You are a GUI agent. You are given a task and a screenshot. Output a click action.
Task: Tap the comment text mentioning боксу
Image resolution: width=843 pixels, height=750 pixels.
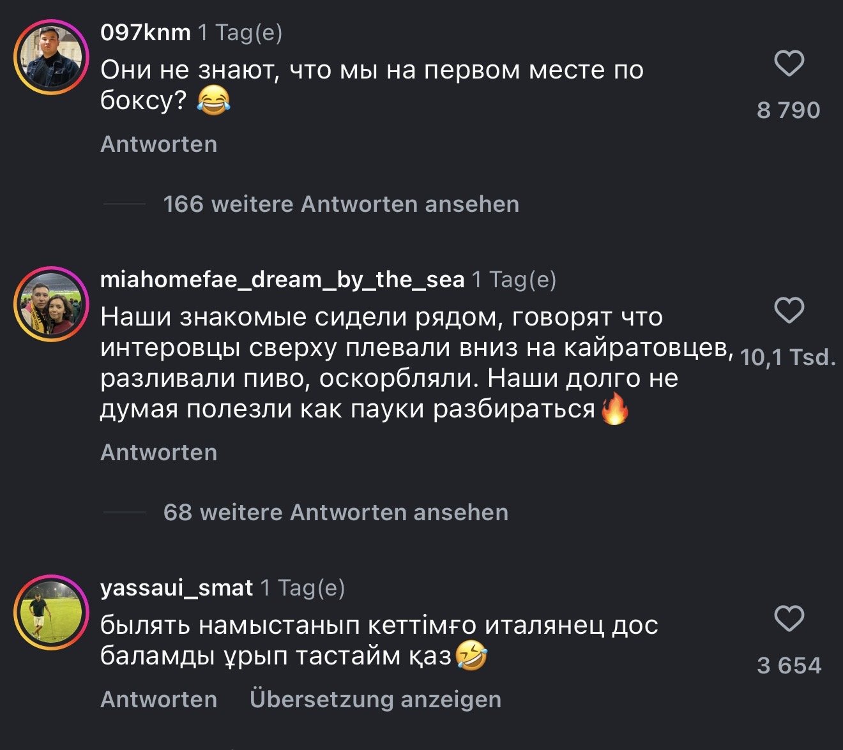(370, 85)
